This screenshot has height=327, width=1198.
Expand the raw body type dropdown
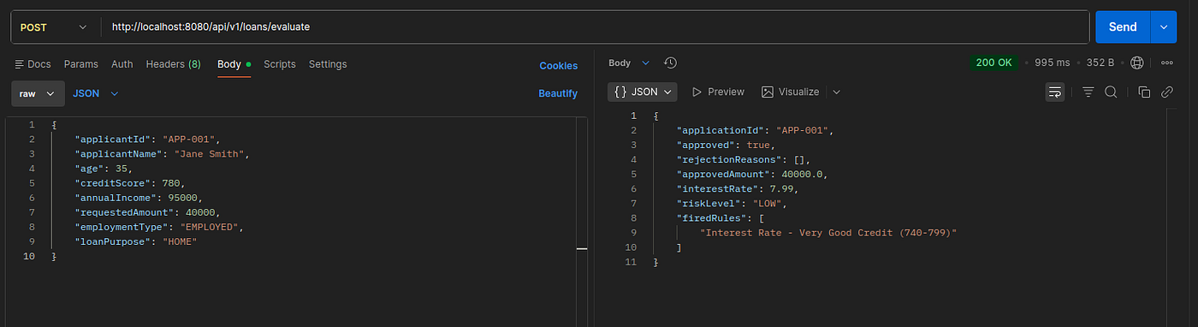tap(38, 93)
